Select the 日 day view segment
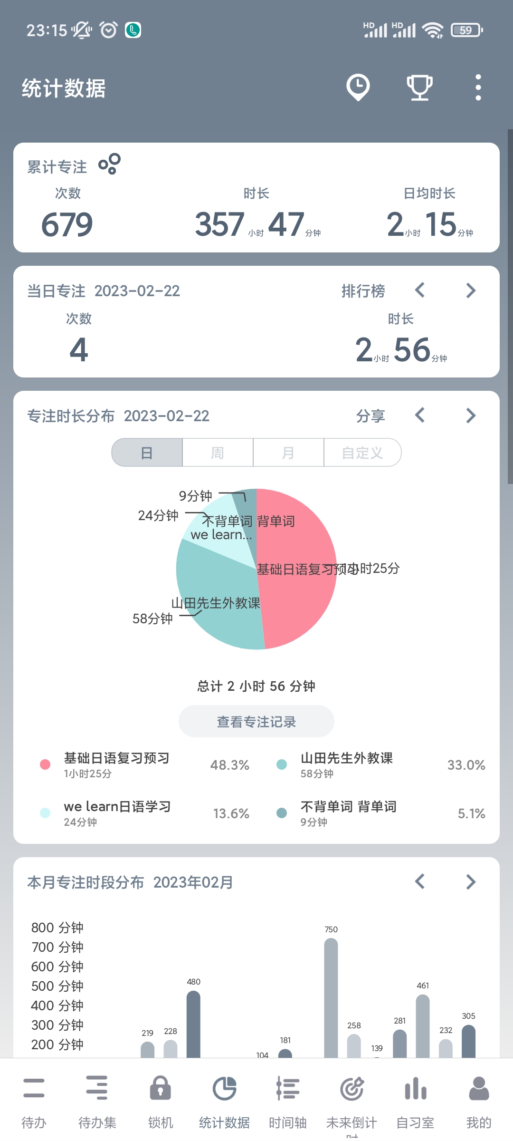Image resolution: width=513 pixels, height=1141 pixels. click(x=147, y=453)
